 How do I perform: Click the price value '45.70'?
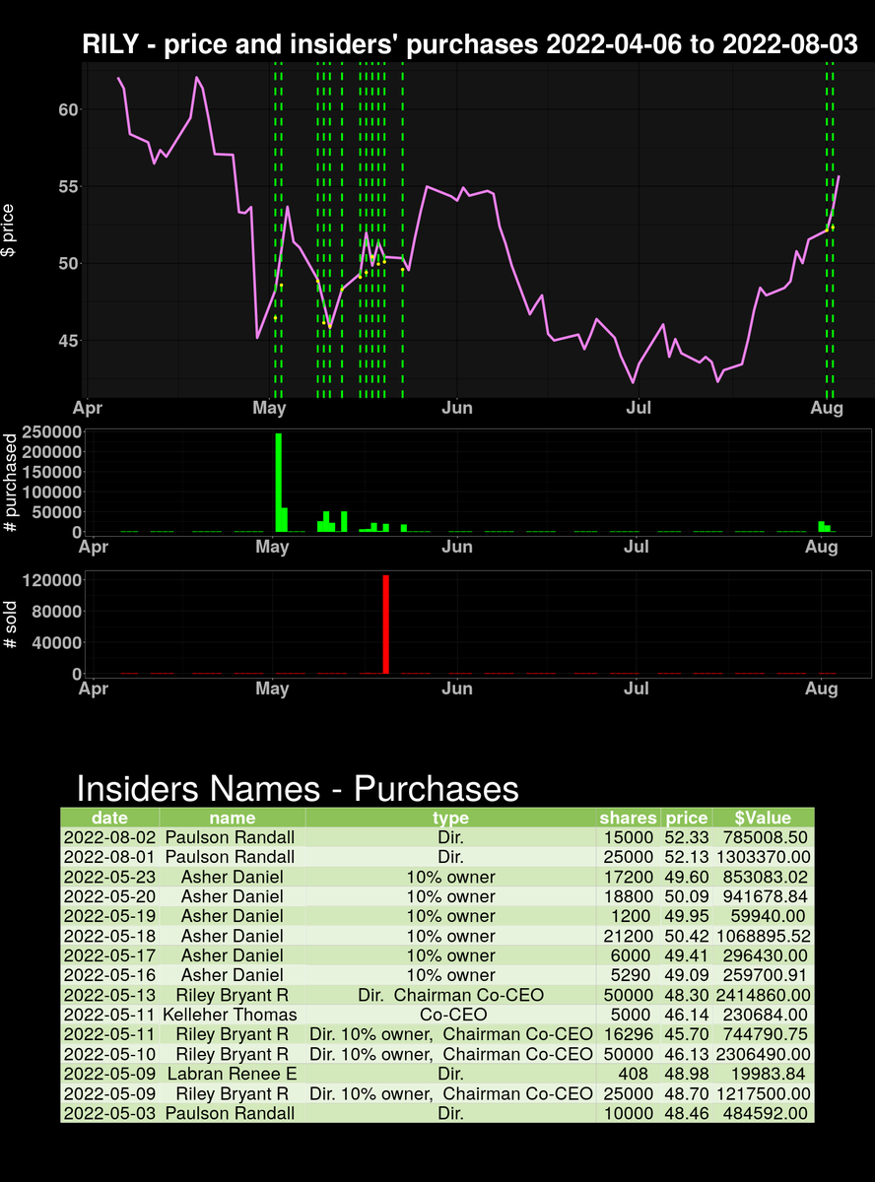[x=687, y=1034]
